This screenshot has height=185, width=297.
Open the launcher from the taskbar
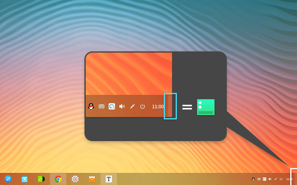pos(8,179)
